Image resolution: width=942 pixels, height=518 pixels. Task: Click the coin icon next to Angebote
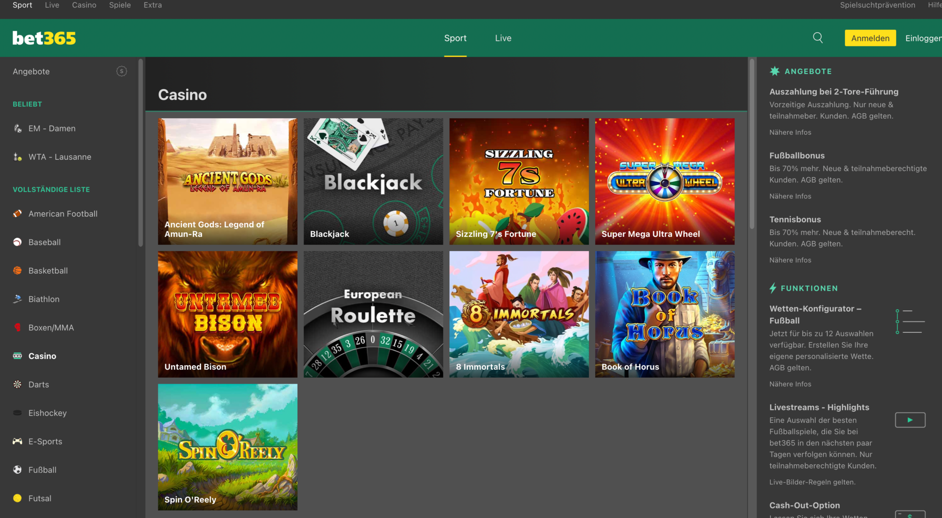pyautogui.click(x=121, y=71)
